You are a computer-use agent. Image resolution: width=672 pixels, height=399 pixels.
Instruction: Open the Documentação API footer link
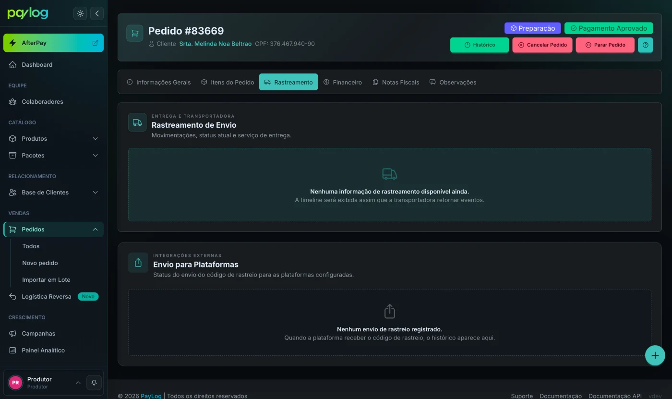(615, 396)
